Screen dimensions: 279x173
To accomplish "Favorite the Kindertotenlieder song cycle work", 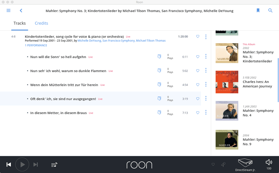I will point(198,36).
